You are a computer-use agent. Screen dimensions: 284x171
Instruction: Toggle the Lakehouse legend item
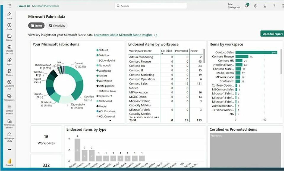click(x=105, y=71)
